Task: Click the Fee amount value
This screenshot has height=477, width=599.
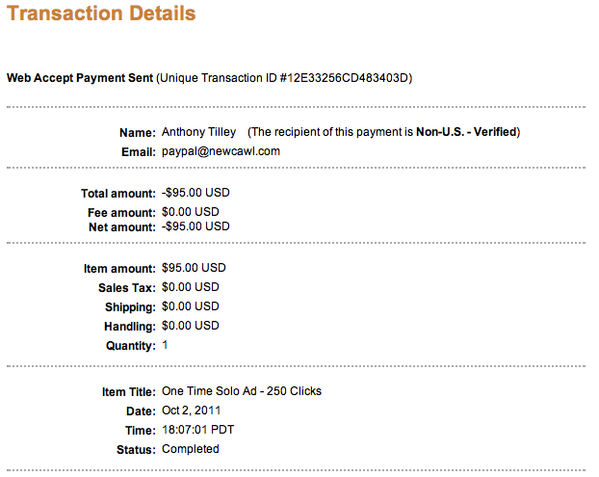Action: point(190,212)
